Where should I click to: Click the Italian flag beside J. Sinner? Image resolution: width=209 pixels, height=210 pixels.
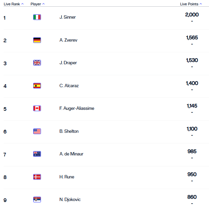(37, 17)
